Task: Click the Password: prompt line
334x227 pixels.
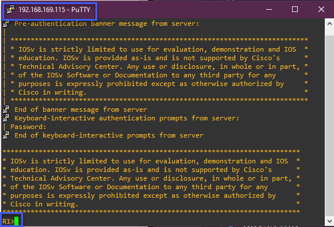Action: (x=28, y=127)
